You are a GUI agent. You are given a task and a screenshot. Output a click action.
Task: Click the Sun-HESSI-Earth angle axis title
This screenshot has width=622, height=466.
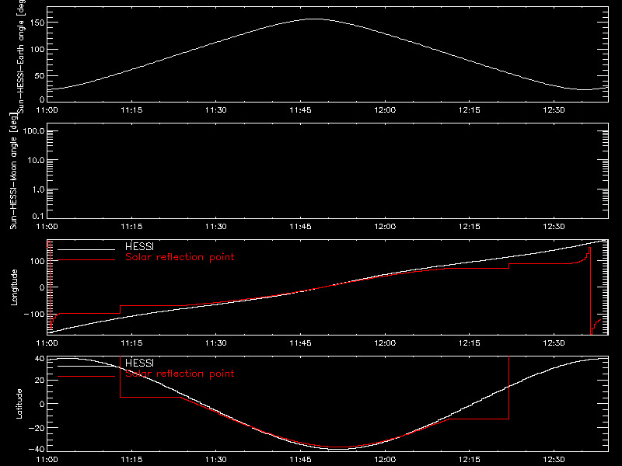coord(21,57)
